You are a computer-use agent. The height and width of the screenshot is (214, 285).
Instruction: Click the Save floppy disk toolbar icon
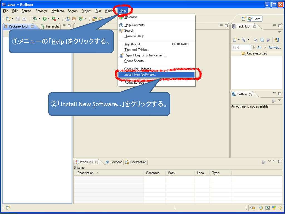(18, 19)
